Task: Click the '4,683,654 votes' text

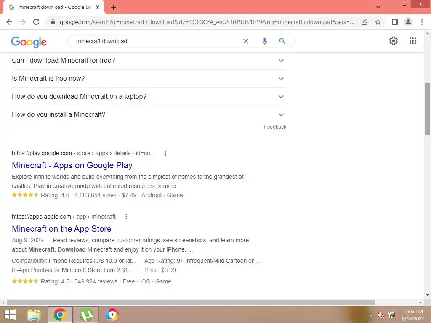Action: point(96,195)
